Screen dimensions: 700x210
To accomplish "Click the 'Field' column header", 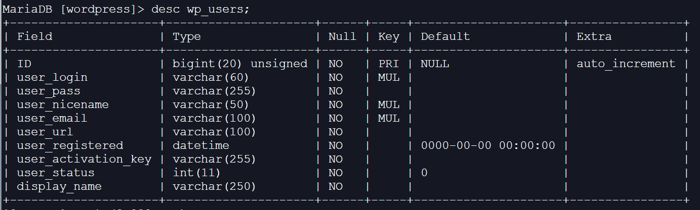I will pyautogui.click(x=35, y=36).
